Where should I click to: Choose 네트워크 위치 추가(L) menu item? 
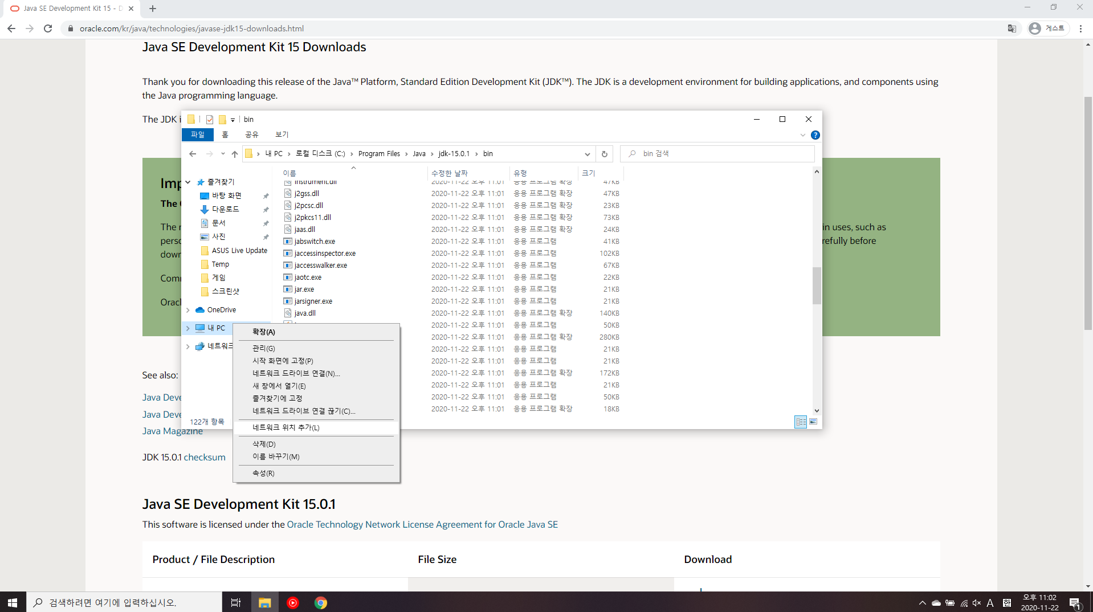[x=316, y=427]
